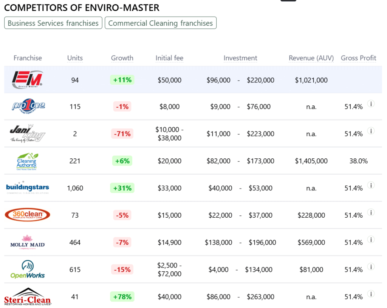
Task: Click the Gross Profit column header
Action: pyautogui.click(x=358, y=58)
